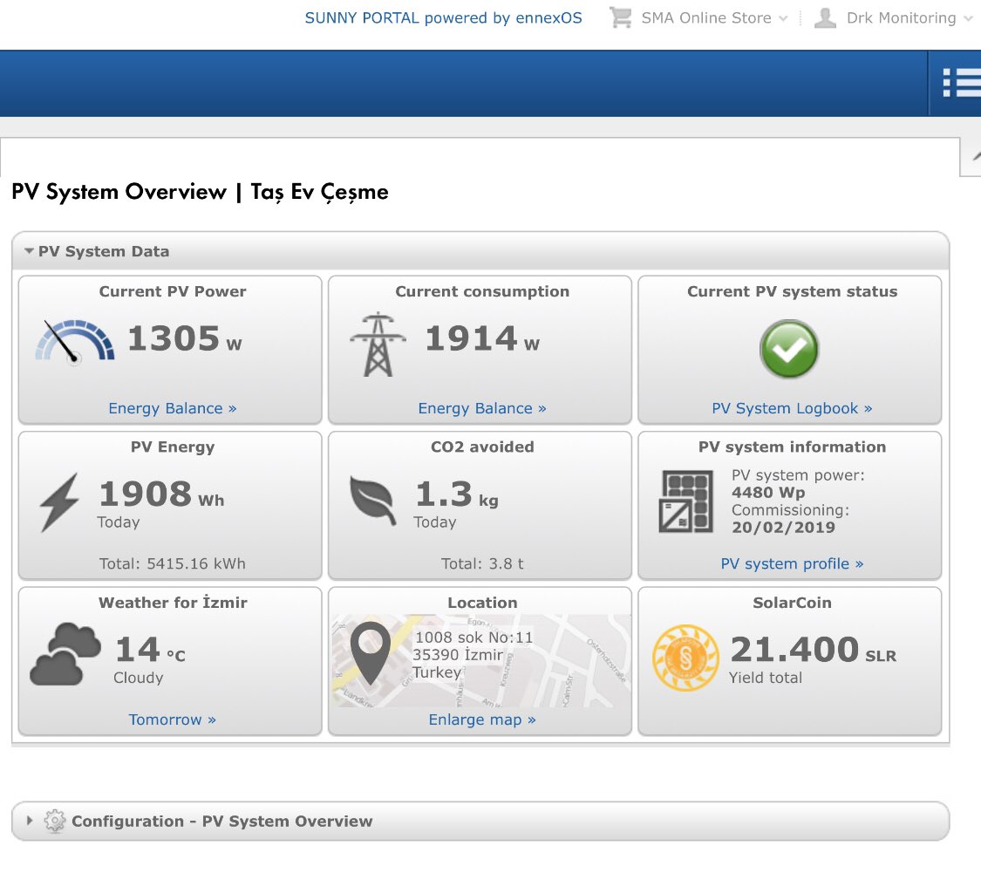The height and width of the screenshot is (873, 981).
Task: Click the 1.3 kg CO2 value
Action: point(457,494)
